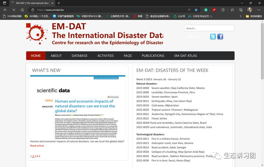Open the ACTIVITIES menu
Viewport: 264px width, 167px height.
106,56
